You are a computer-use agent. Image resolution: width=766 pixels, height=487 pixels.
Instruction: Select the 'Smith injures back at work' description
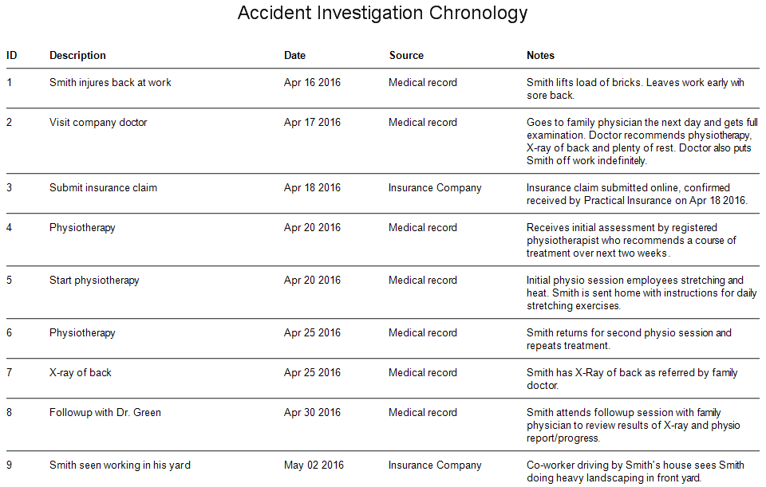(x=110, y=83)
